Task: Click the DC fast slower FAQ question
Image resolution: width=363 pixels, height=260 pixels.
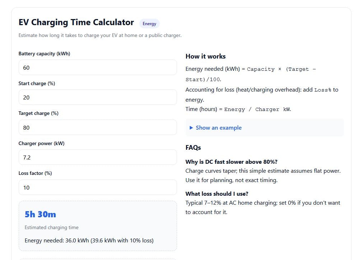Action: coord(231,162)
